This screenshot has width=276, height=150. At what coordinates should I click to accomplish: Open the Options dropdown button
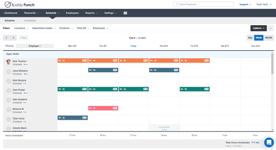pyautogui.click(x=258, y=28)
